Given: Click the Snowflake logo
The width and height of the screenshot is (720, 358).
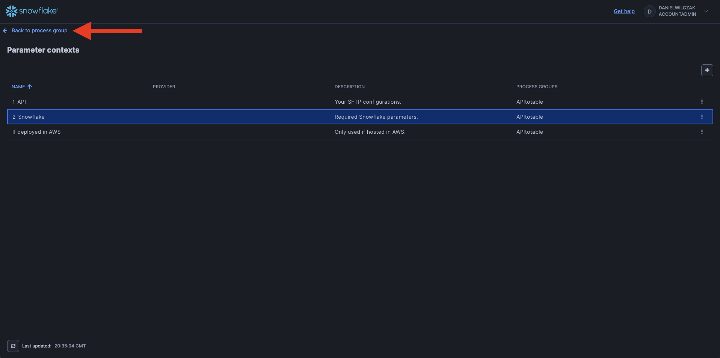Looking at the screenshot, I should pyautogui.click(x=32, y=11).
